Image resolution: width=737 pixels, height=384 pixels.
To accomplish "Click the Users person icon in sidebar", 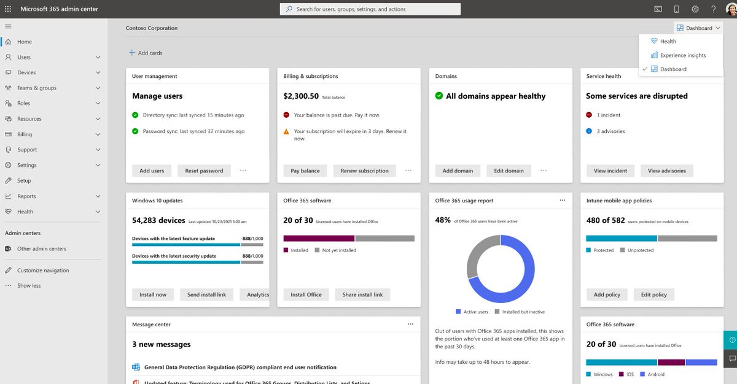I will [x=8, y=57].
